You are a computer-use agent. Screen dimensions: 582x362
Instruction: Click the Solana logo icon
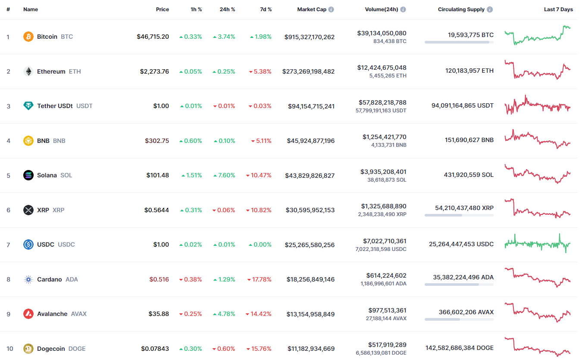pos(28,175)
